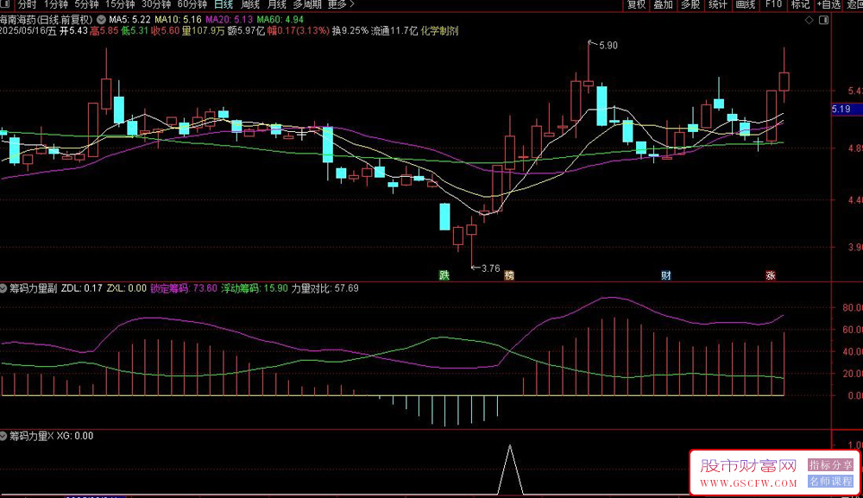Open F10 company info
The image size is (863, 498).
[773, 4]
